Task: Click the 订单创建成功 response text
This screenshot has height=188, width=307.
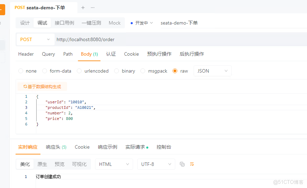Action: point(48,177)
